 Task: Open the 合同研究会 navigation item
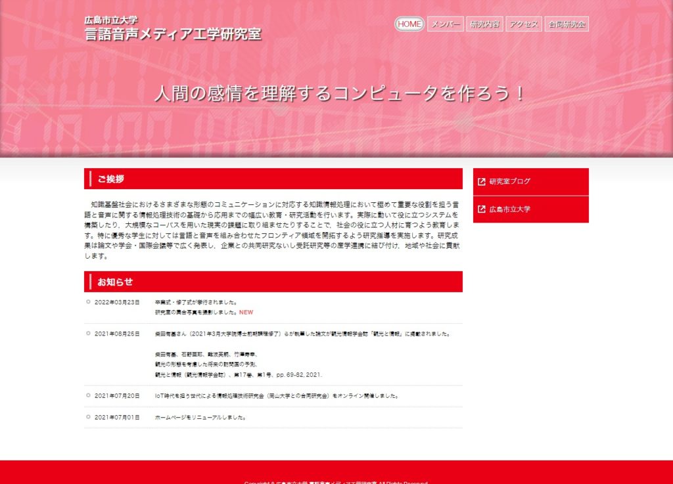click(566, 24)
